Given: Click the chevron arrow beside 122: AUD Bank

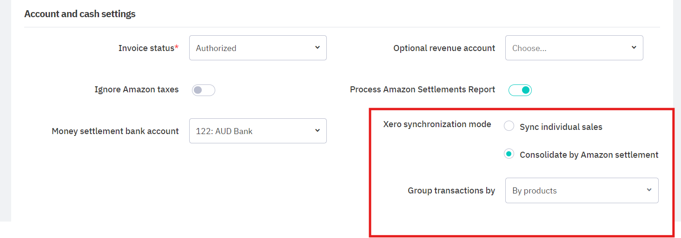Looking at the screenshot, I should 317,130.
